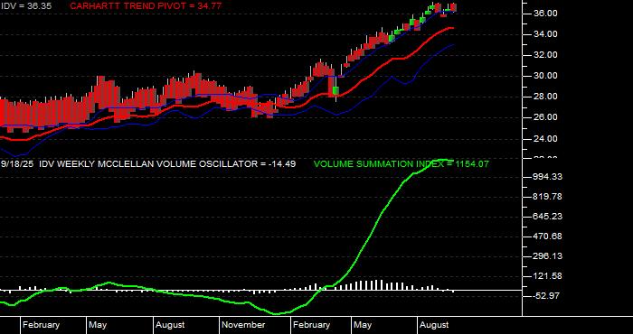Click the first August time axis label

[x=170, y=325]
